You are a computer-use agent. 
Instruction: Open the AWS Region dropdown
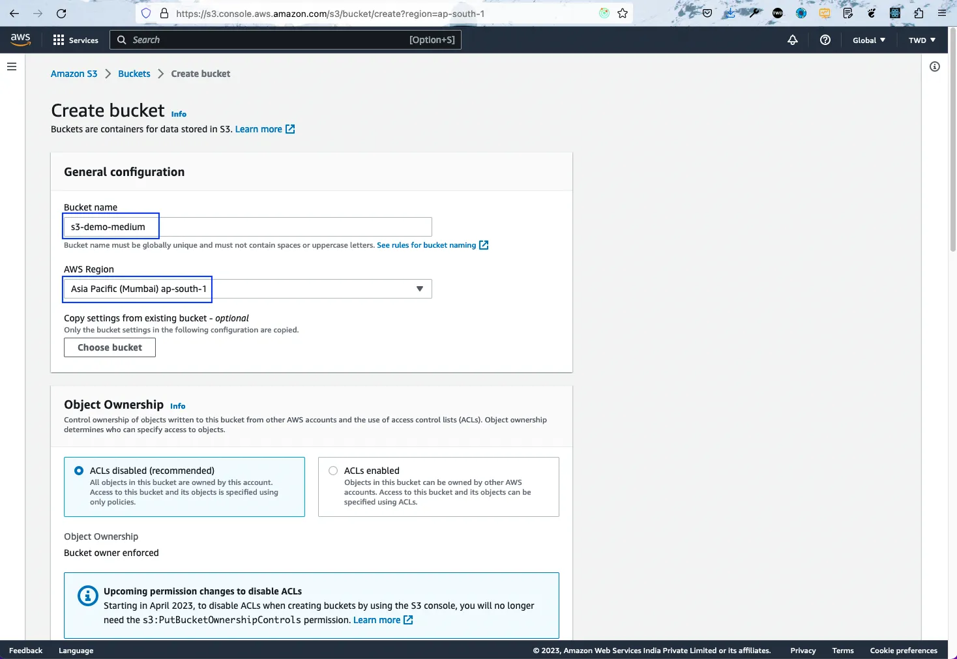[x=248, y=289]
